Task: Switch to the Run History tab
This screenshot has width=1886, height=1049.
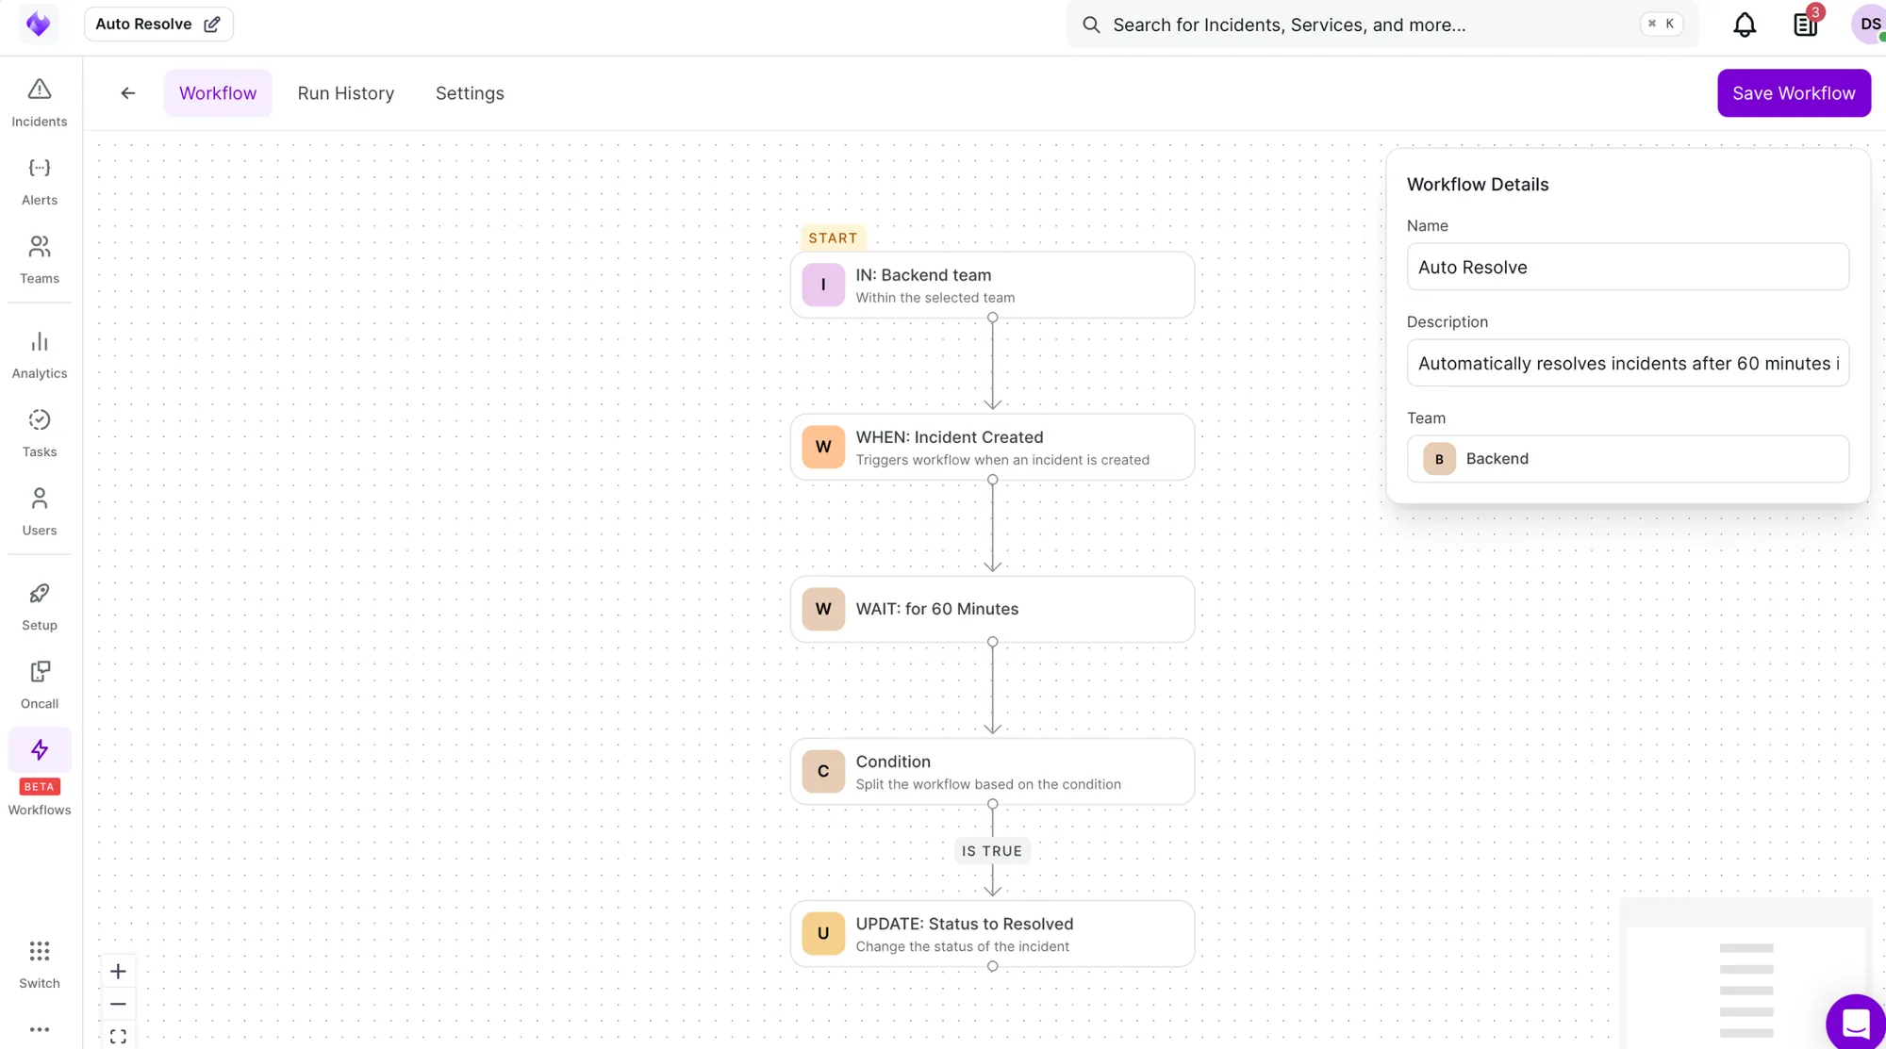Action: (346, 92)
